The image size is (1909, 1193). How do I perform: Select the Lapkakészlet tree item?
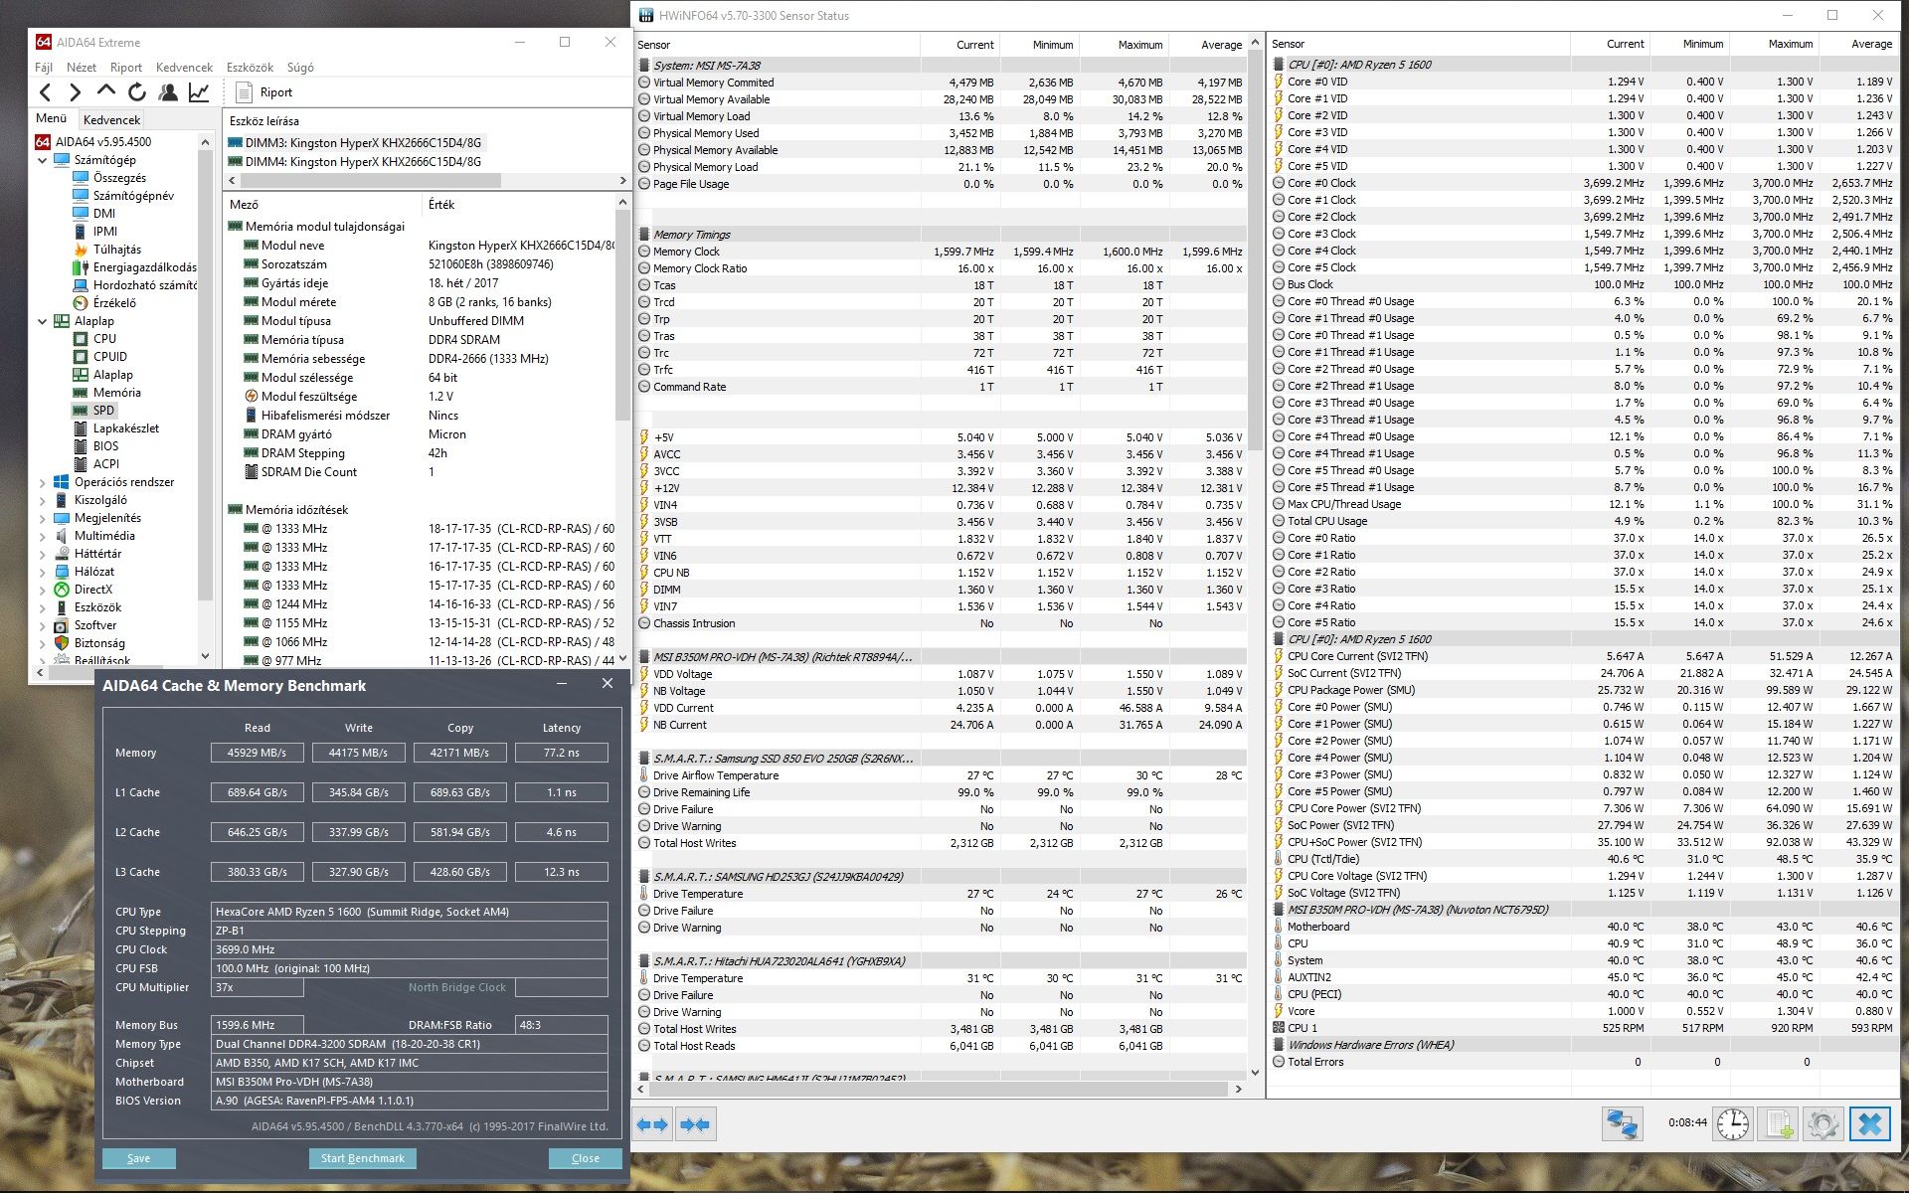126,428
